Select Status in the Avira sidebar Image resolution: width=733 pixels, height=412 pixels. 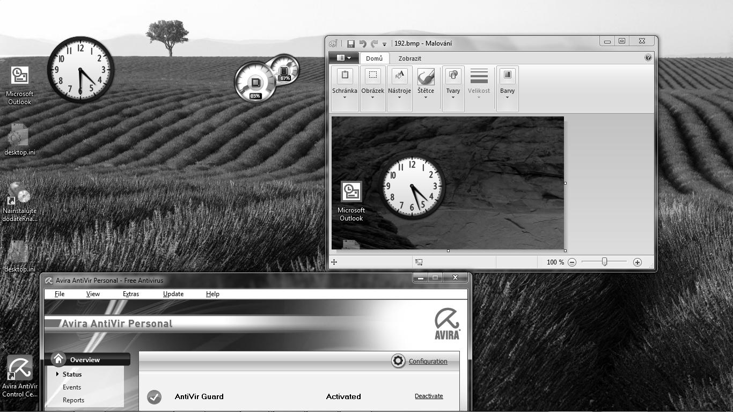tap(72, 374)
